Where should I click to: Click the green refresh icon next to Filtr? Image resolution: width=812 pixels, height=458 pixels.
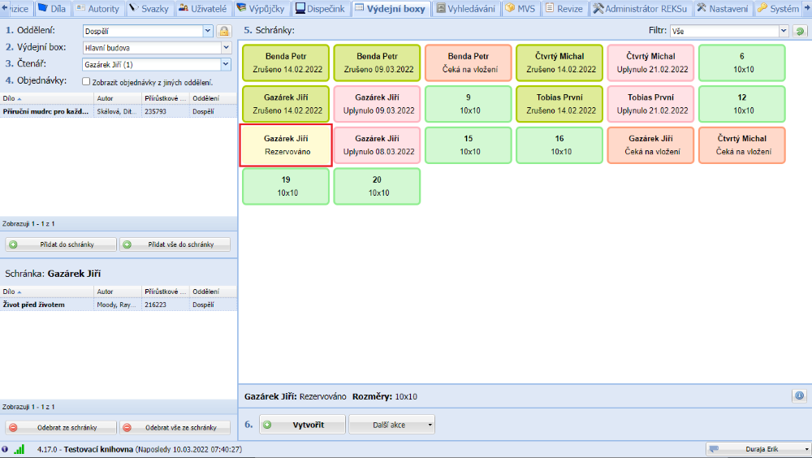click(x=800, y=31)
